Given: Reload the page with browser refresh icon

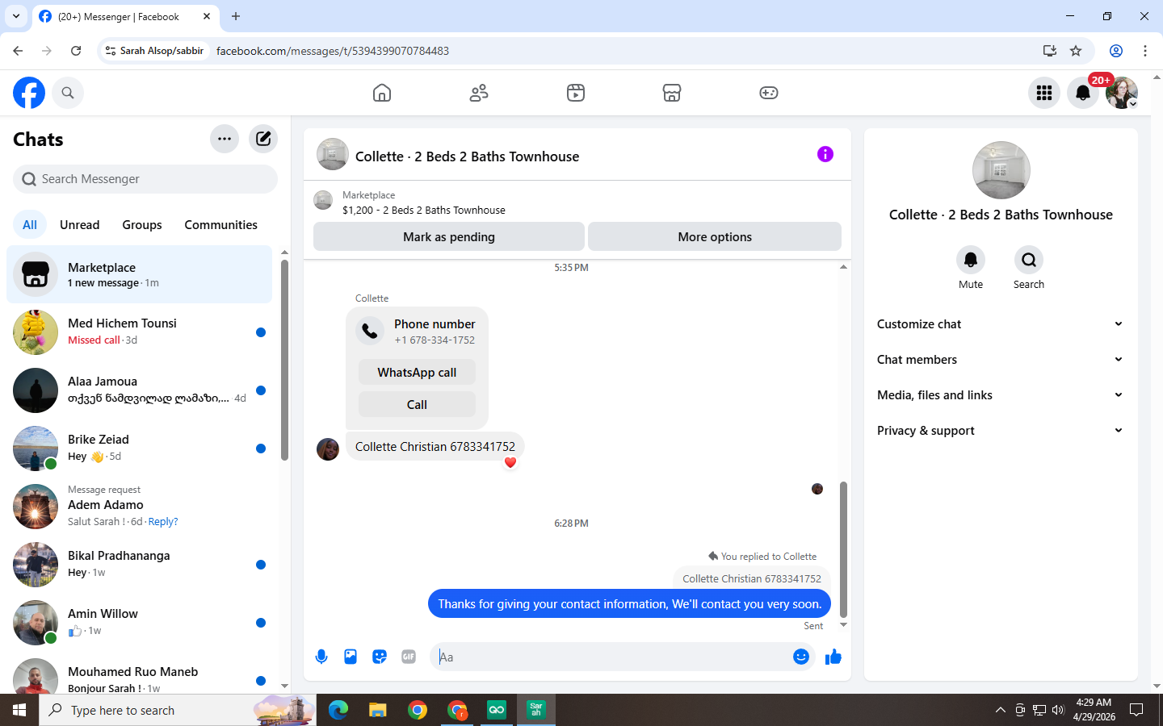Looking at the screenshot, I should click(x=76, y=51).
